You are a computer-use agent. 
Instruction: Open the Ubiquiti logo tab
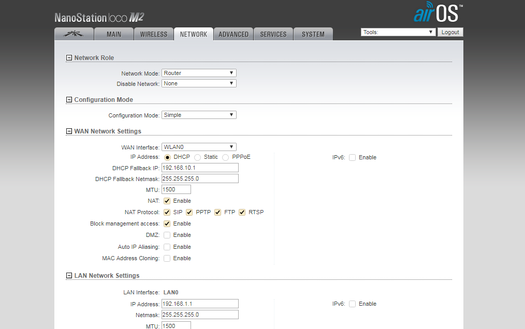point(74,34)
